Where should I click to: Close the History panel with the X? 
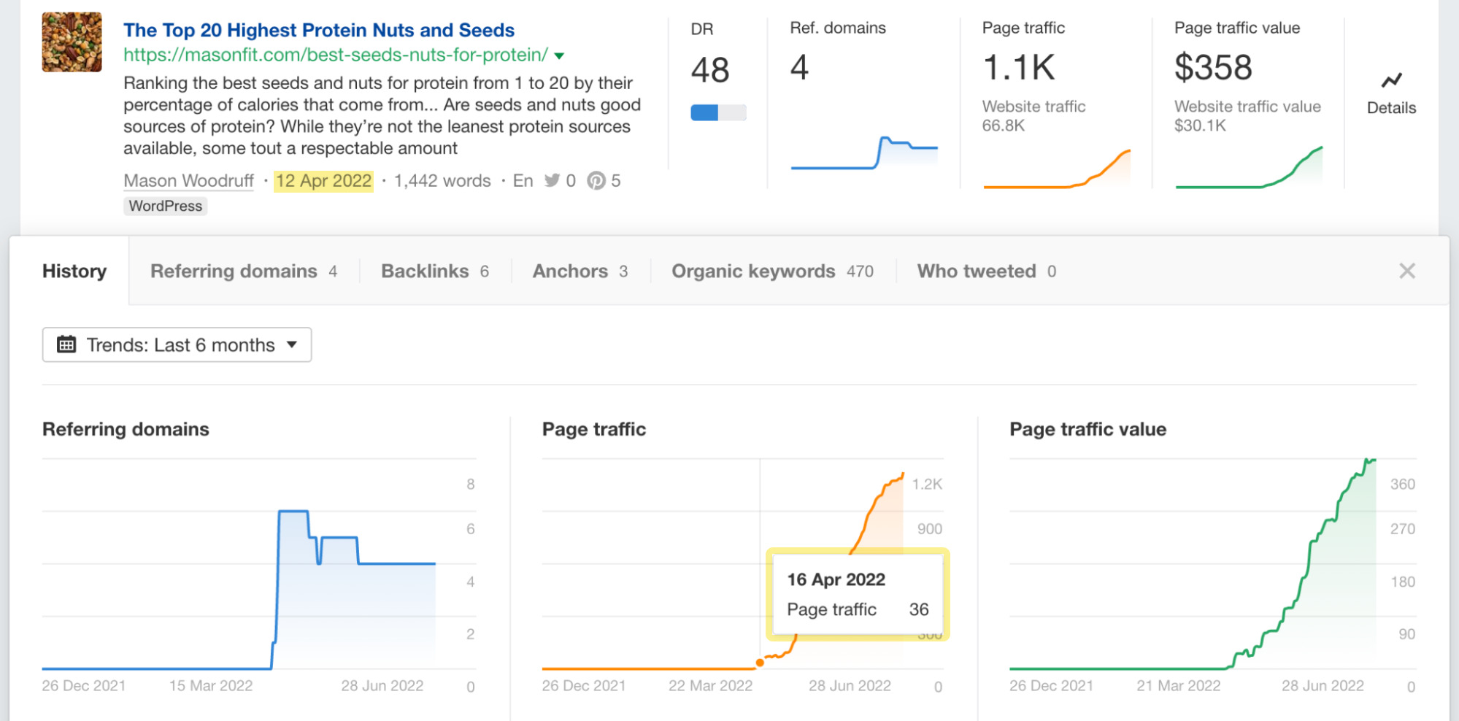1407,270
